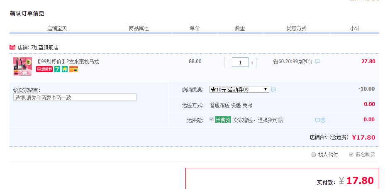Click the 给卖家留言 message input field

(x=75, y=97)
